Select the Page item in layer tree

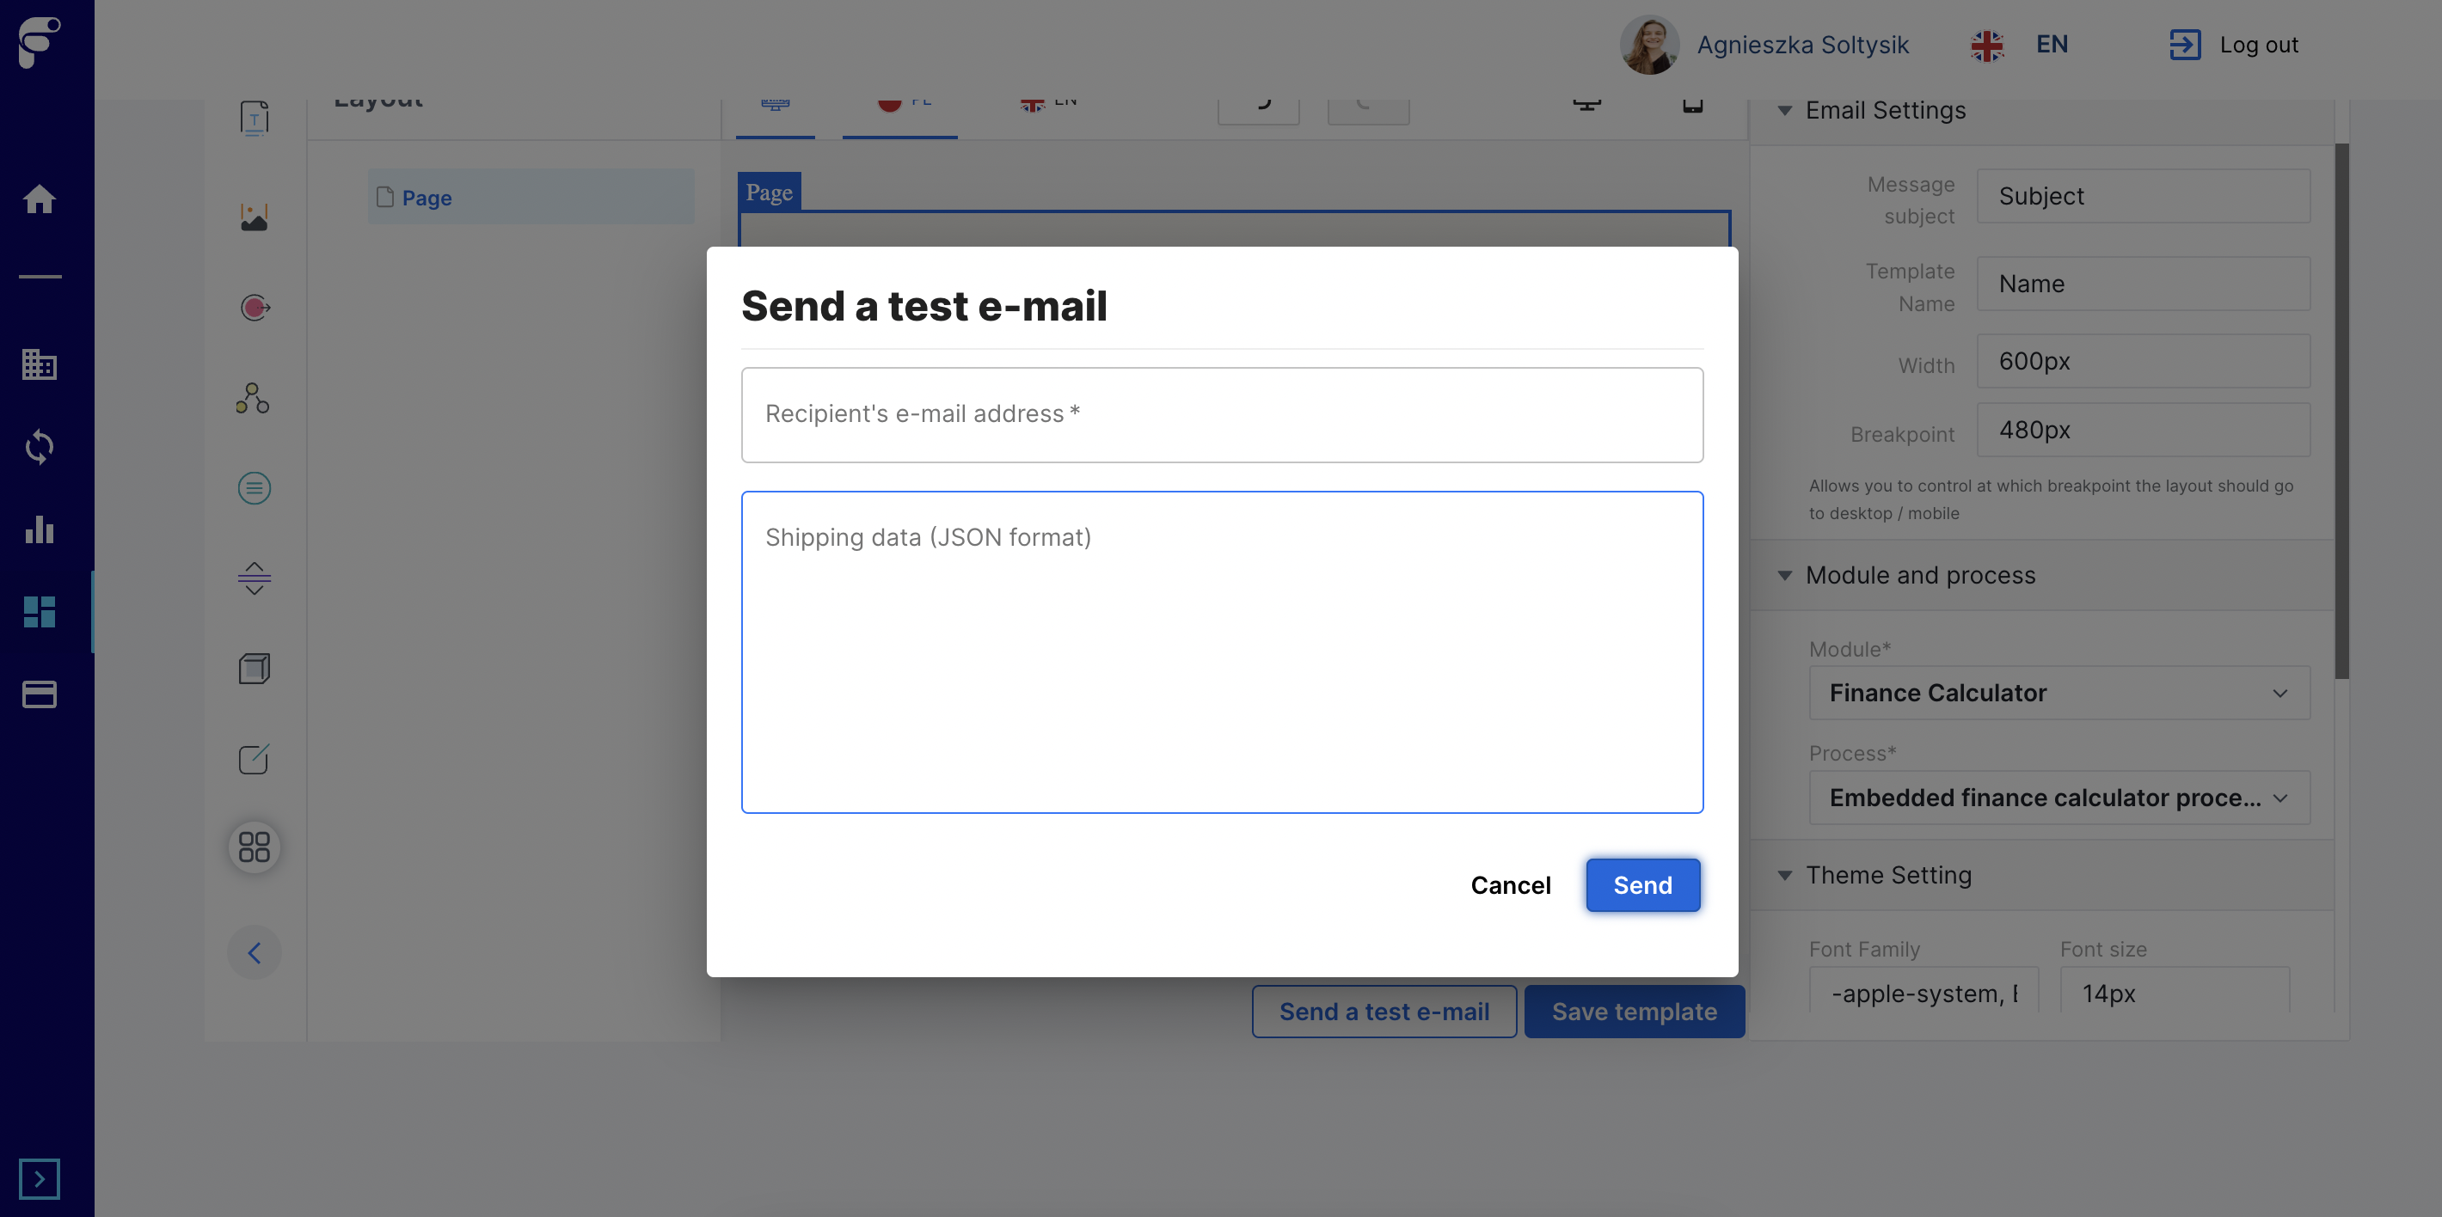tap(426, 197)
